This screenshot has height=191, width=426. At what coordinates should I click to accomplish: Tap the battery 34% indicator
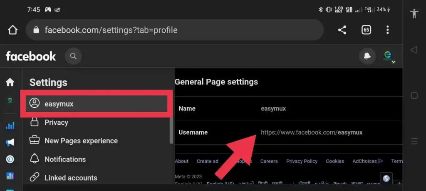coord(383,10)
